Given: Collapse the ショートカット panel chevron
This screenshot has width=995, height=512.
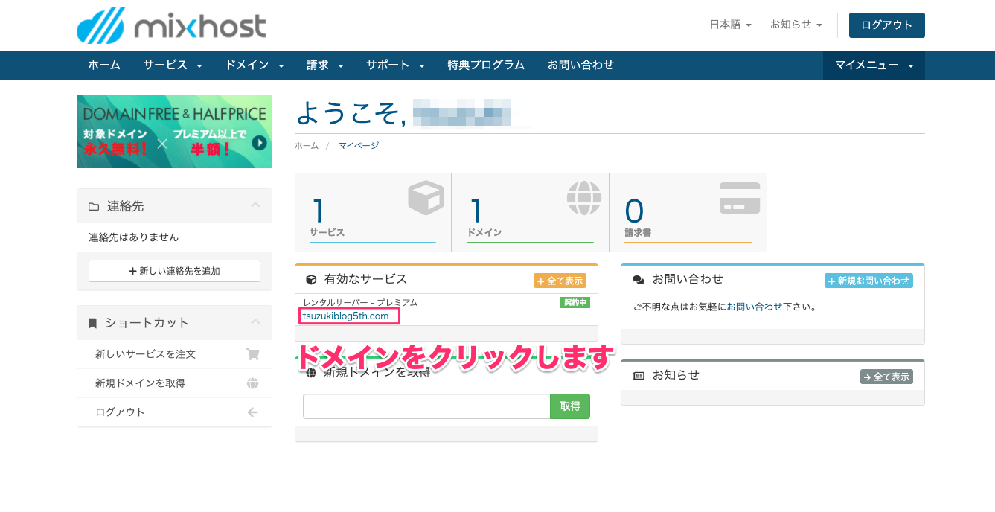Looking at the screenshot, I should point(255,322).
